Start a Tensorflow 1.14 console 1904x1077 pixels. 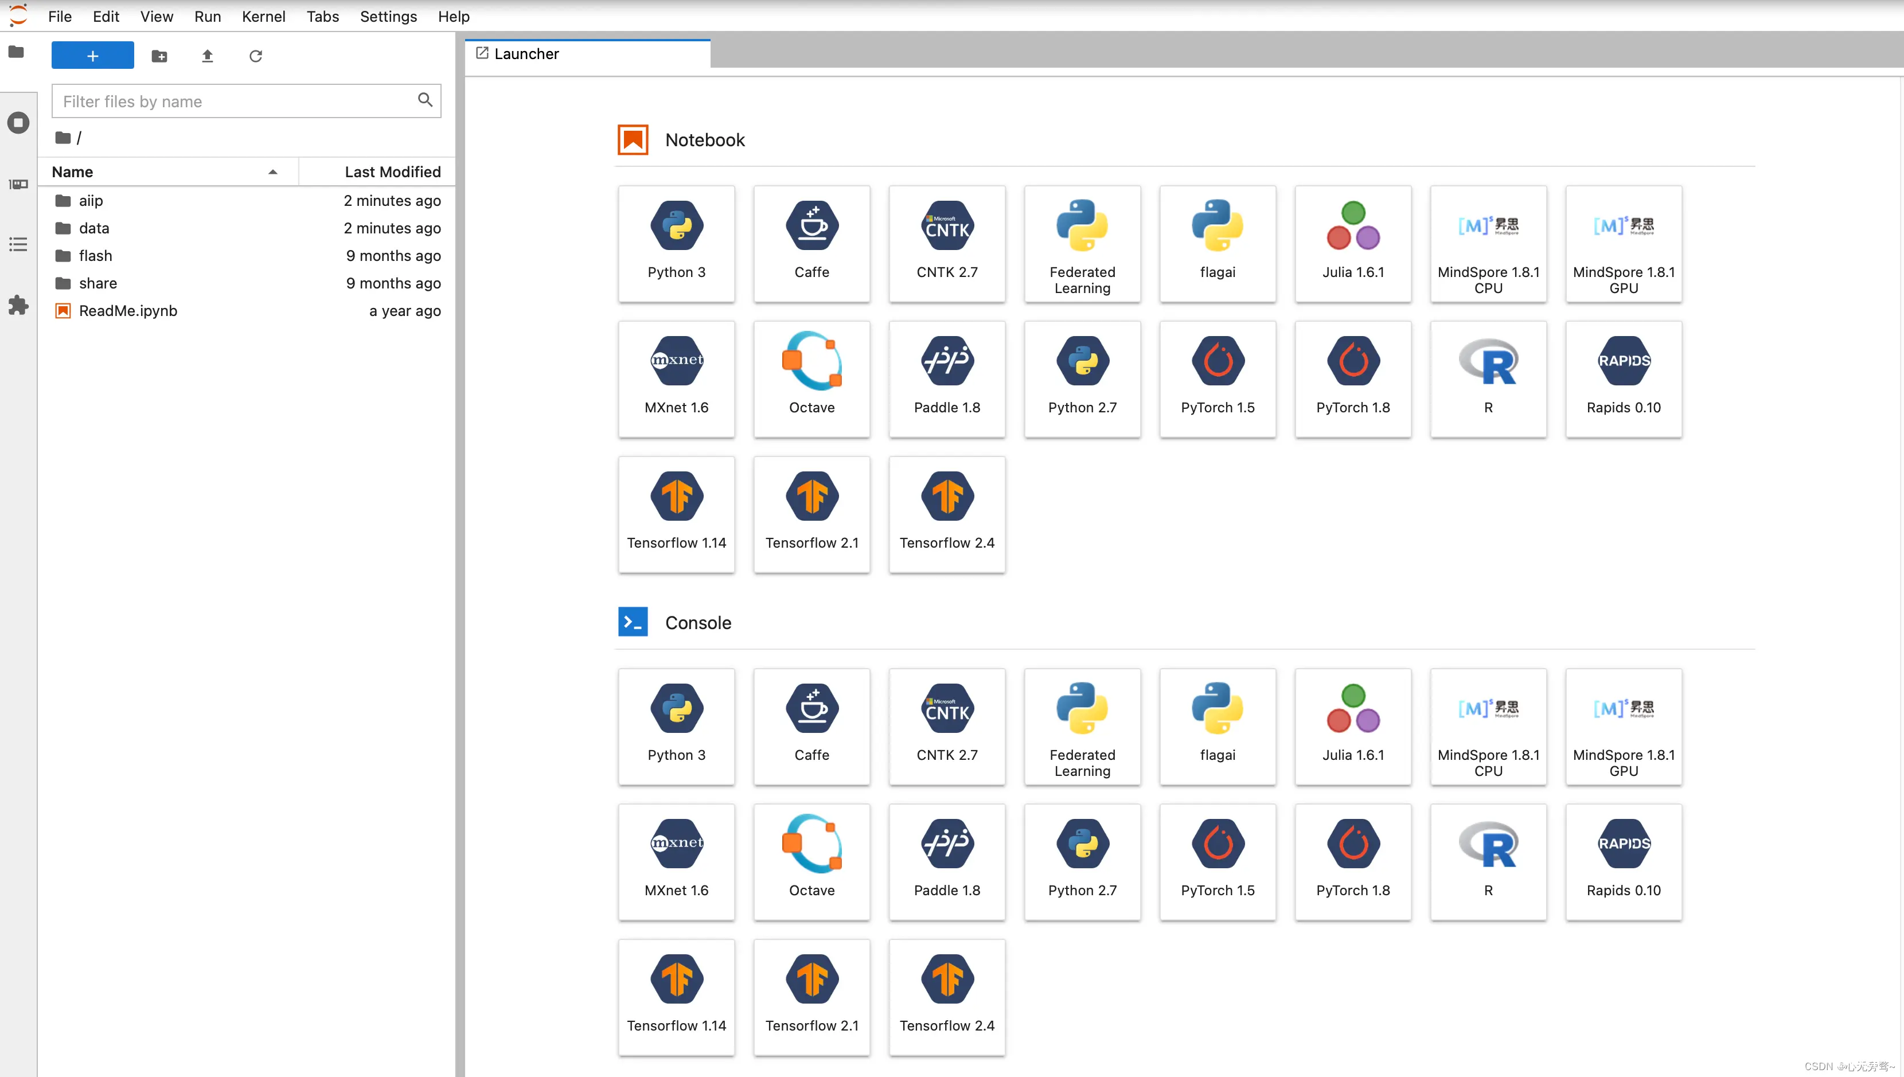[x=677, y=997]
